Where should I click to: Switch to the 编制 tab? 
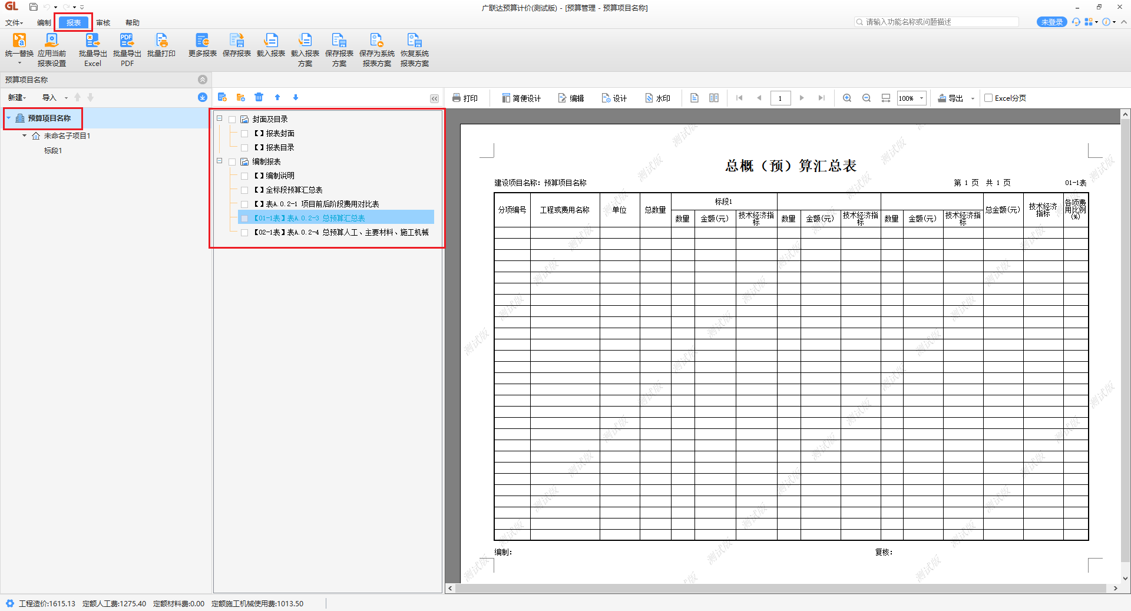44,23
